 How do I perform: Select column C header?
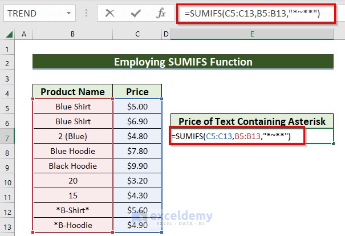coord(137,35)
